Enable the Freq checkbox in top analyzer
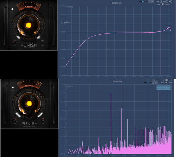 [x=161, y=1]
